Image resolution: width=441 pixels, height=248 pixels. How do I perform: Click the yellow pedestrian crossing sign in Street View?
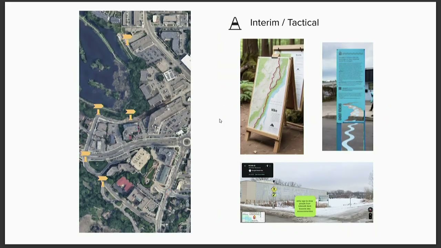(x=274, y=189)
